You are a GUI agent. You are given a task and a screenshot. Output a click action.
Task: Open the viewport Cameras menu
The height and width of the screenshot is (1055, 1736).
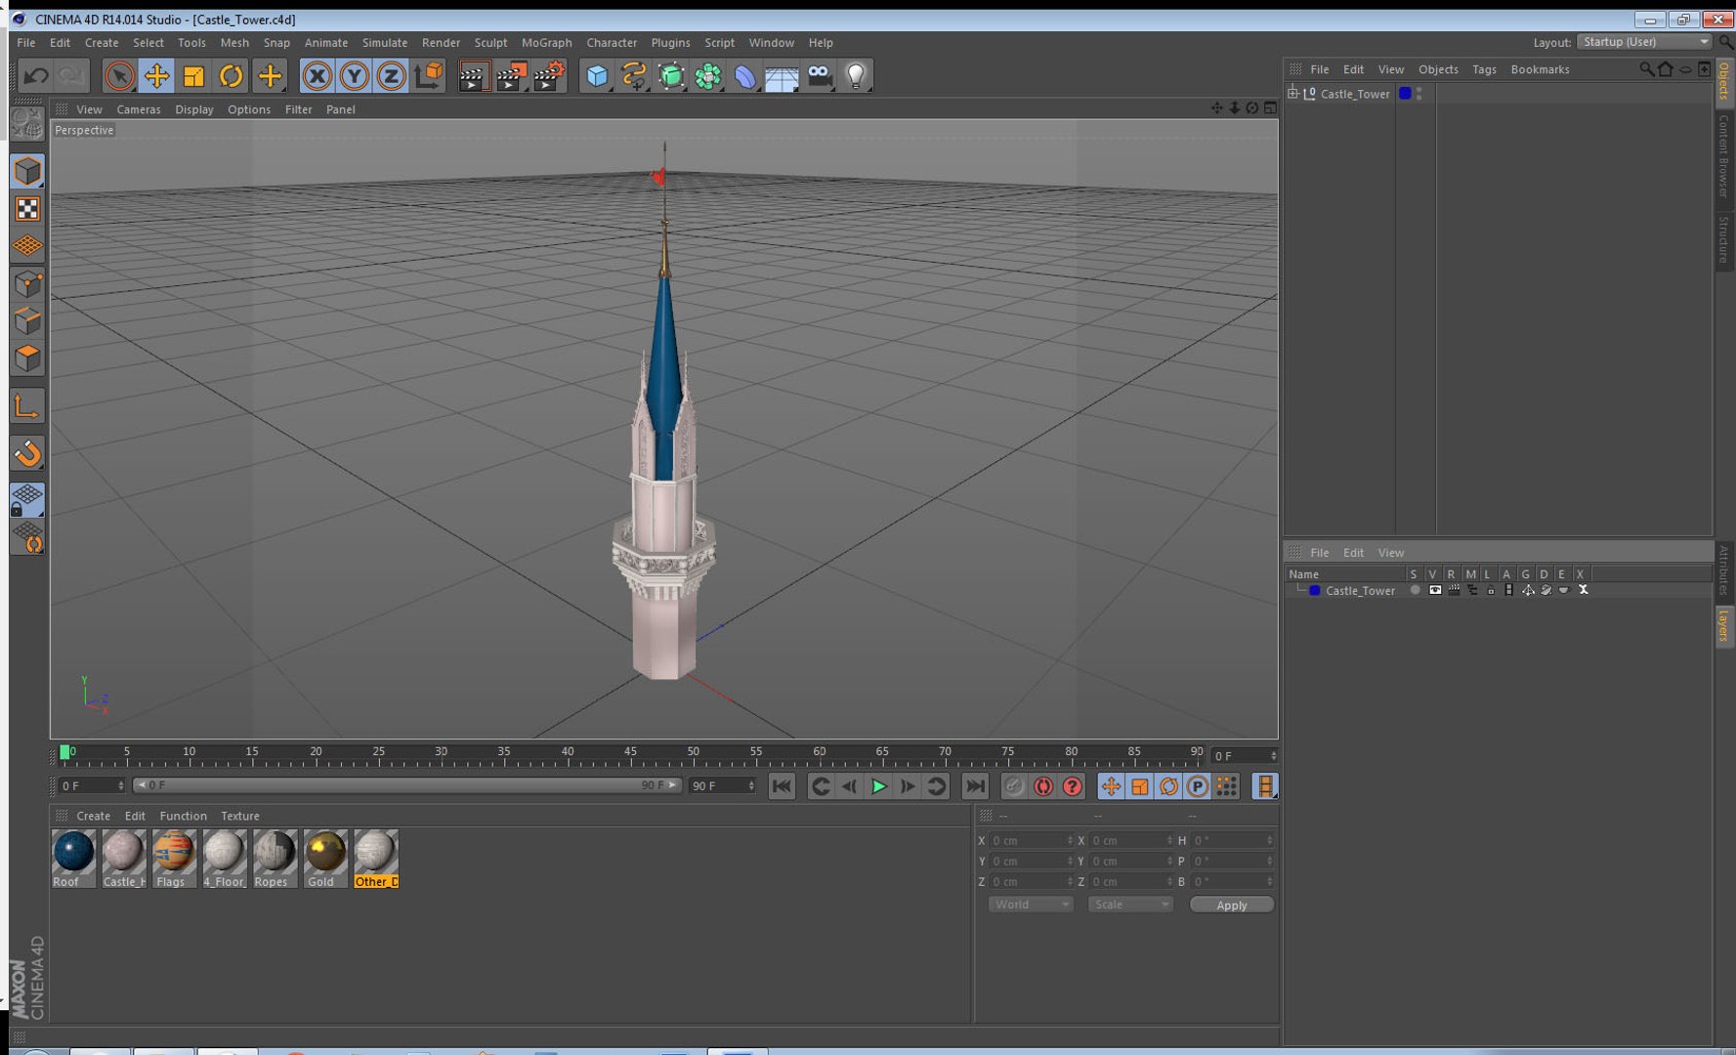tap(139, 109)
